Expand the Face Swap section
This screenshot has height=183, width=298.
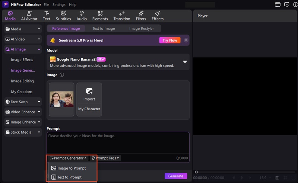click(x=23, y=102)
